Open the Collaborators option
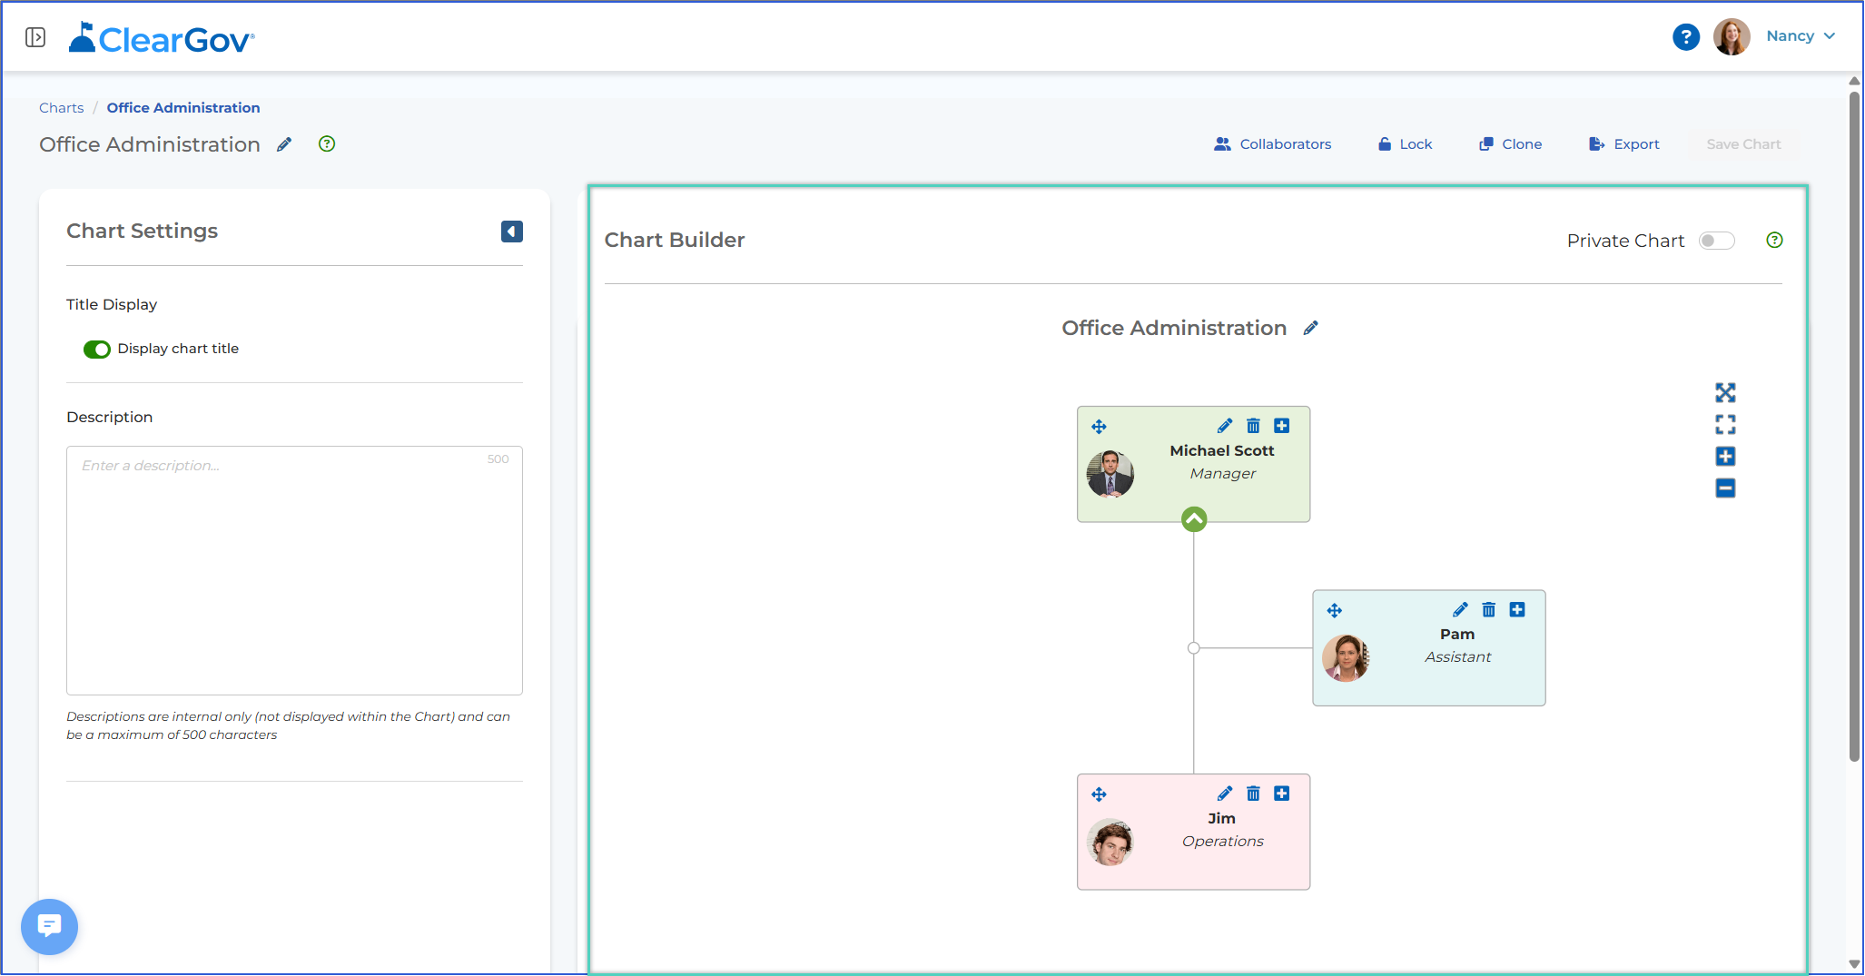This screenshot has height=976, width=1865. coord(1272,144)
